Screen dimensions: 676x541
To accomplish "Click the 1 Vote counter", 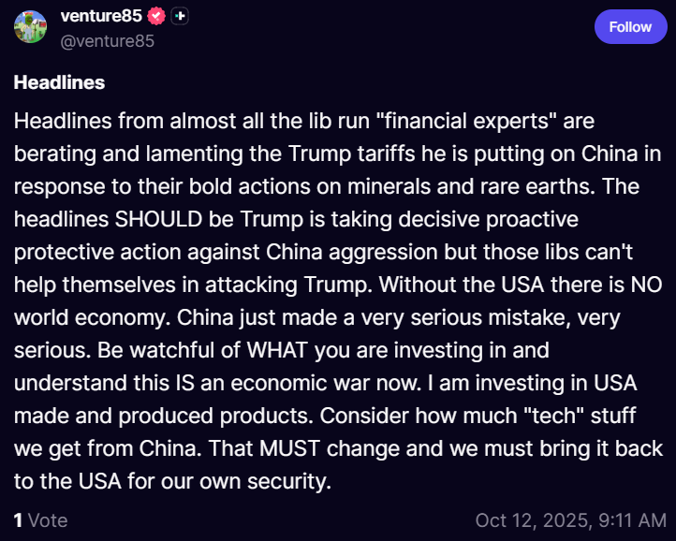I will coord(40,520).
